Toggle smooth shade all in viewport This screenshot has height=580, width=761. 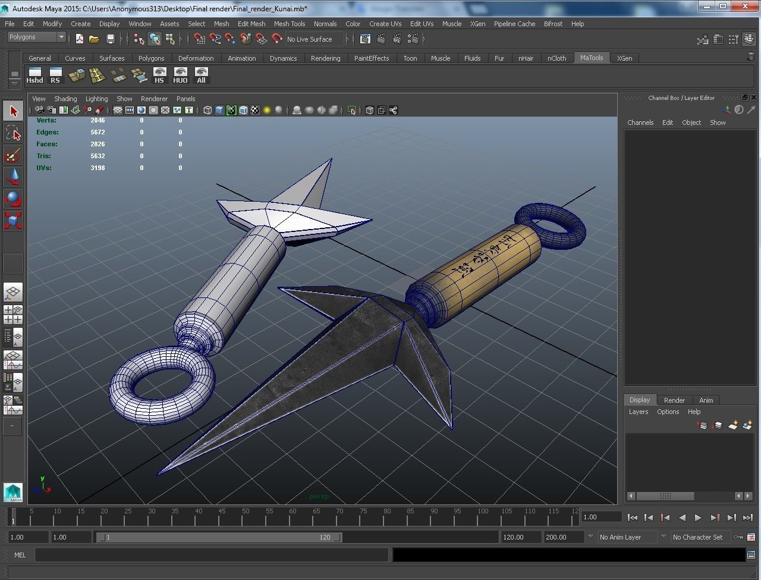coord(219,110)
